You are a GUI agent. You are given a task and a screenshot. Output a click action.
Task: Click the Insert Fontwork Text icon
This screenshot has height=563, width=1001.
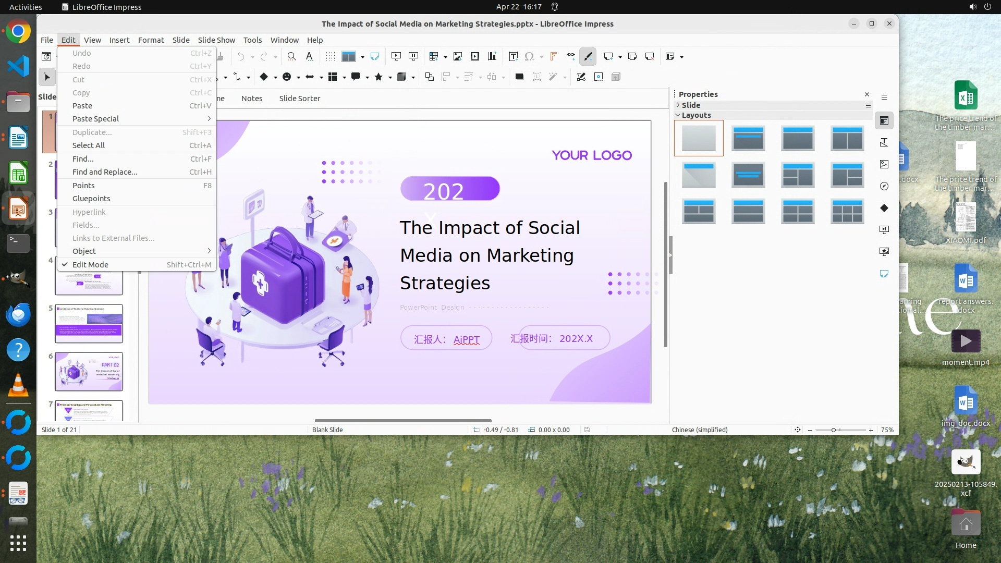[553, 56]
